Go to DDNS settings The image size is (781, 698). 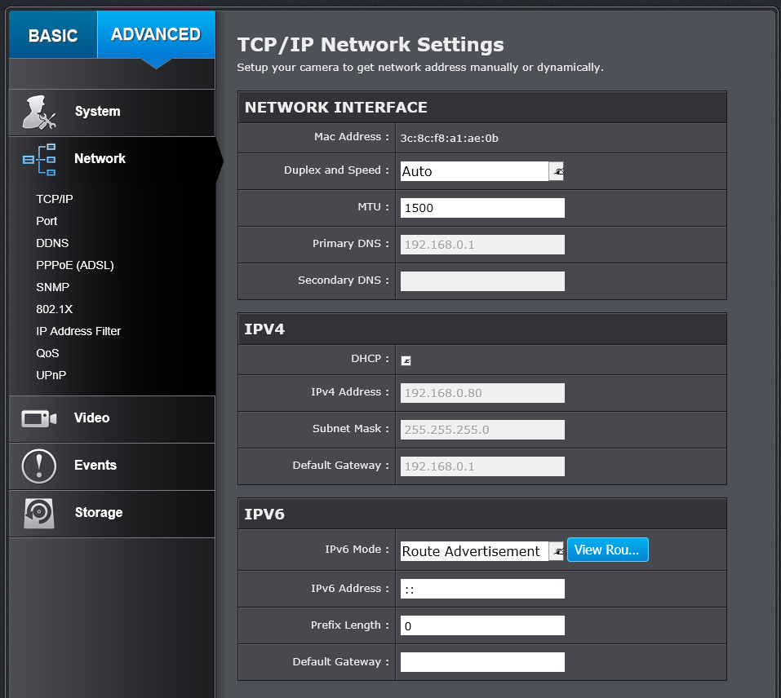coord(52,243)
